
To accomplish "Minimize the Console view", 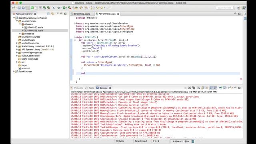I will click(235, 88).
